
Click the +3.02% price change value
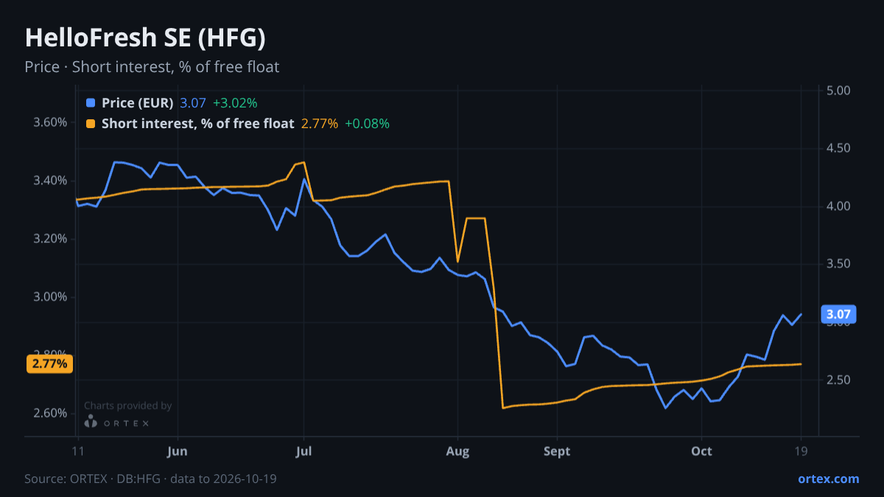click(235, 103)
